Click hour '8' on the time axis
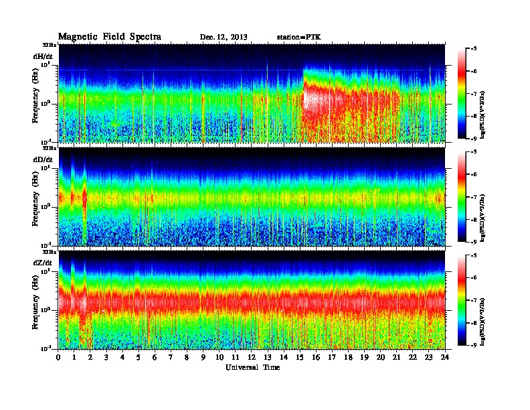 pos(187,357)
